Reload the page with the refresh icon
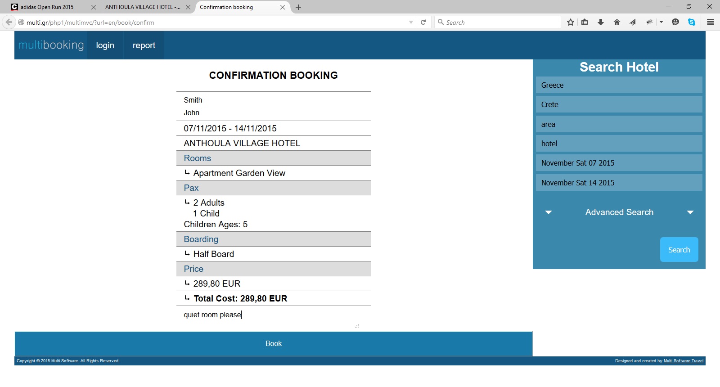 (423, 22)
